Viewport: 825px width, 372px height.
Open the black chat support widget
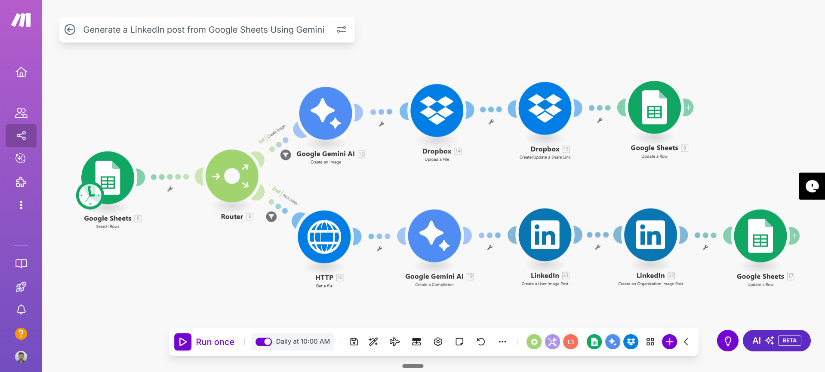click(x=812, y=186)
